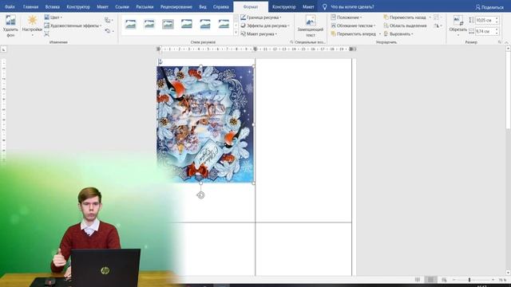Open the Размер size dialog launcher
Viewport: 511px width, 287px height.
point(500,42)
